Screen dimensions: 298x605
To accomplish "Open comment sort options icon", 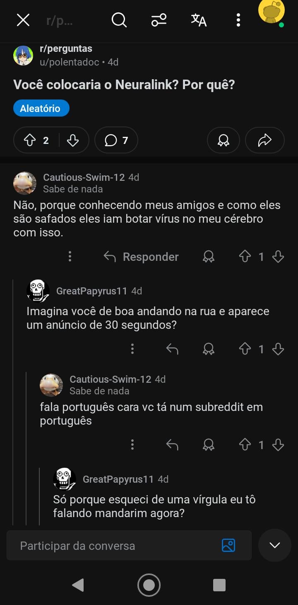I will tap(159, 20).
